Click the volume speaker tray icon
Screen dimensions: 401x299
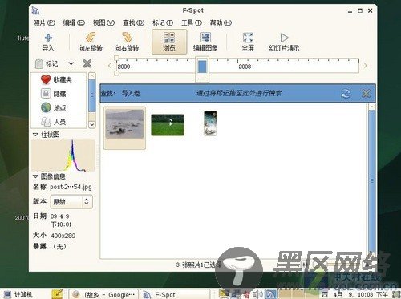257,294
